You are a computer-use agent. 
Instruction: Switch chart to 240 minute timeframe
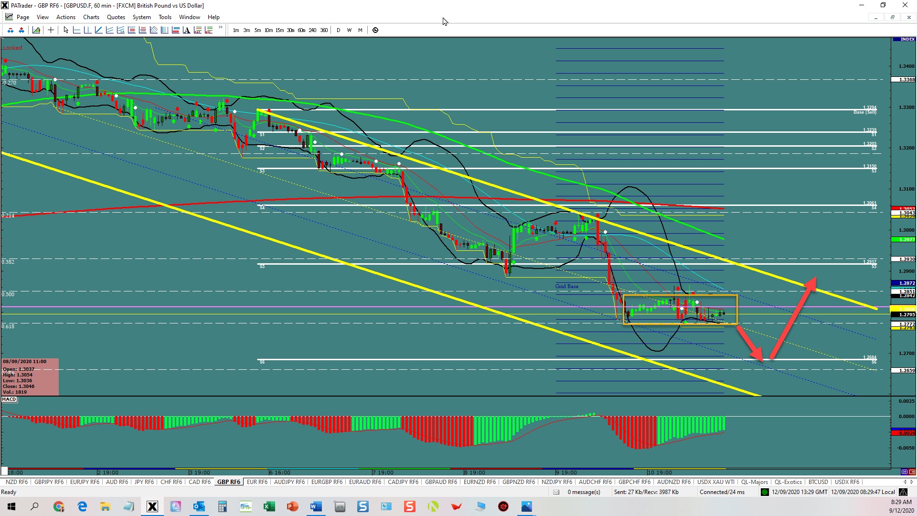312,30
